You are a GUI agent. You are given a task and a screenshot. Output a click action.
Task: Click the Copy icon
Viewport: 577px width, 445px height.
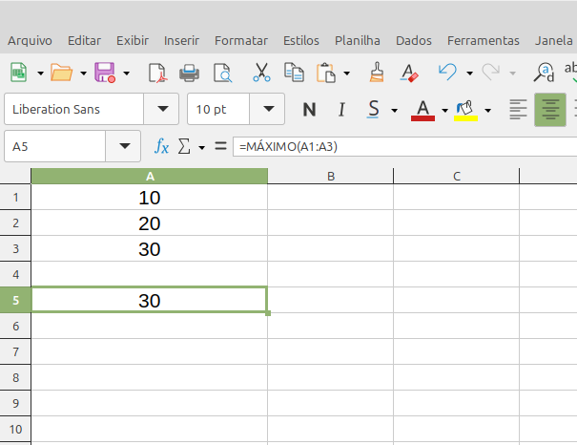tap(294, 73)
